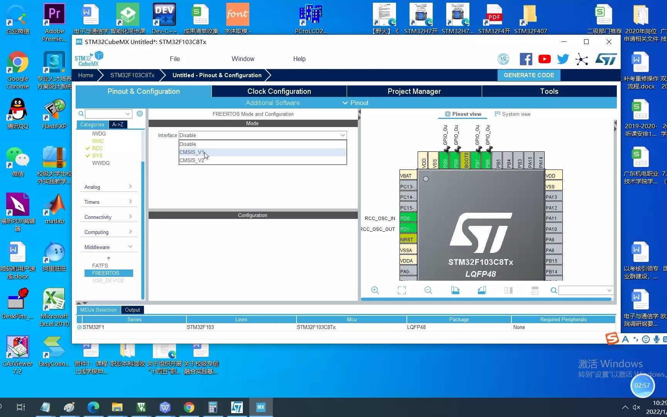Switch to System view

pyautogui.click(x=513, y=114)
